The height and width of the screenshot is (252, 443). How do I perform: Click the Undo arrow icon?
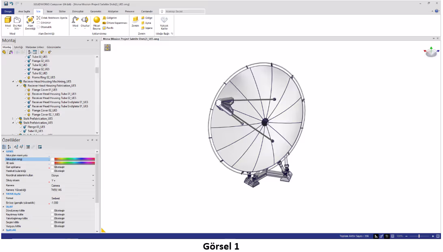tap(11, 4)
